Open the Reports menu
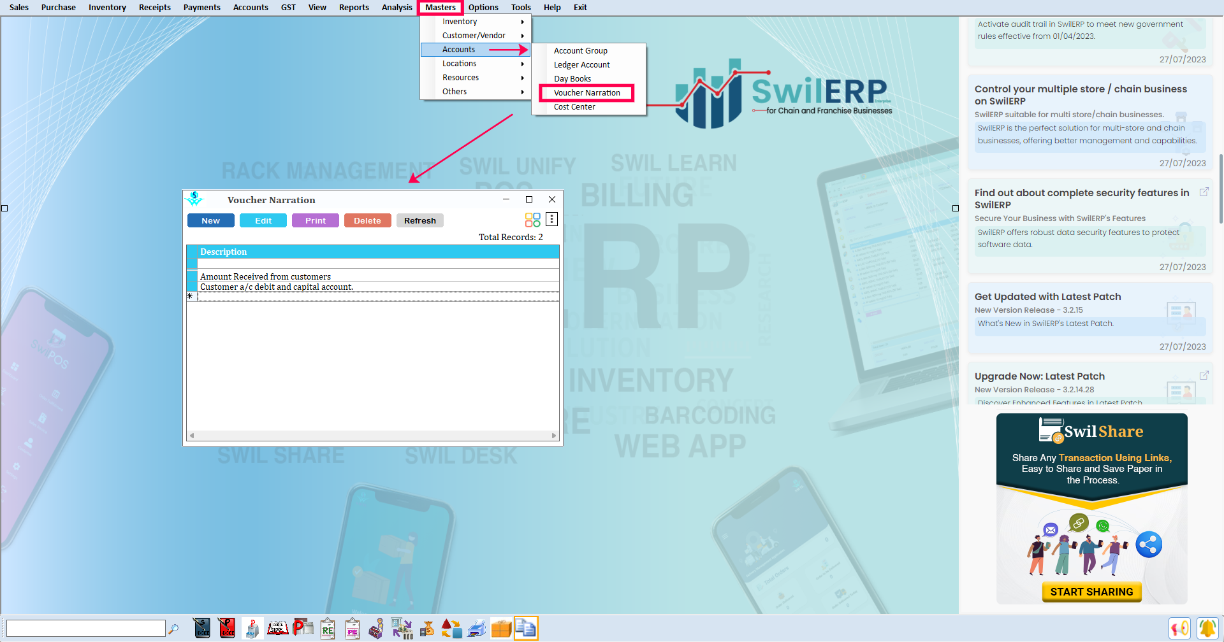This screenshot has width=1224, height=642. (x=354, y=8)
